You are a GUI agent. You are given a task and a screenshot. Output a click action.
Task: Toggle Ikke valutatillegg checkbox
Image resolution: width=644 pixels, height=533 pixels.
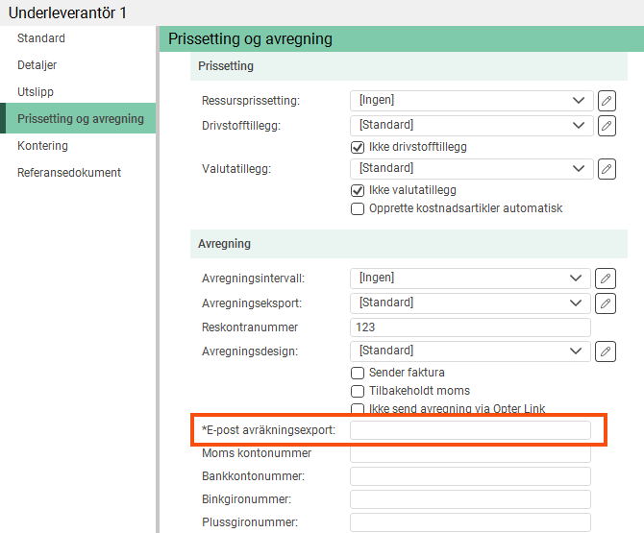click(x=358, y=190)
